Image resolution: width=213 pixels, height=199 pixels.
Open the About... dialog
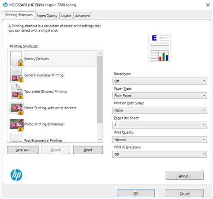coord(185,176)
